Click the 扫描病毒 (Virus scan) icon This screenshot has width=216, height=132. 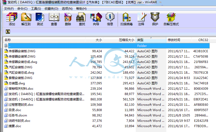pyautogui.click(x=126, y=17)
